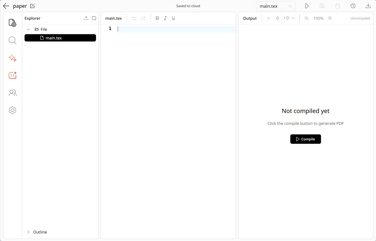Open the AI sparkle assistant panel

12,58
